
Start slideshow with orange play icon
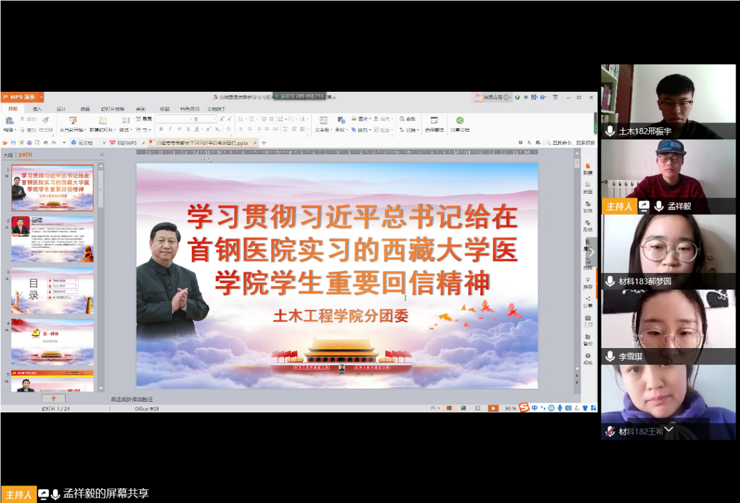point(493,408)
